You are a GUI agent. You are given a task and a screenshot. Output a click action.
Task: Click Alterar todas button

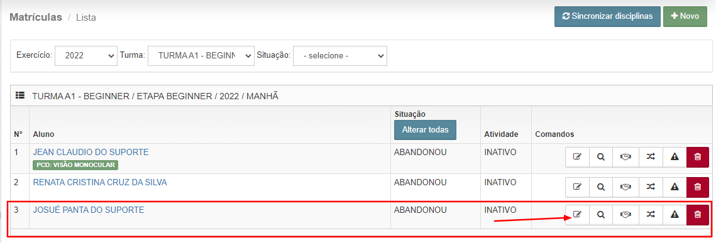425,130
